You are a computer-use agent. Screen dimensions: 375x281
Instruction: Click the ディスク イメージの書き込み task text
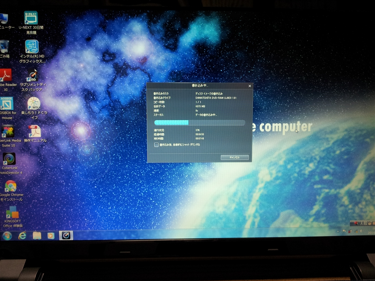pyautogui.click(x=209, y=93)
